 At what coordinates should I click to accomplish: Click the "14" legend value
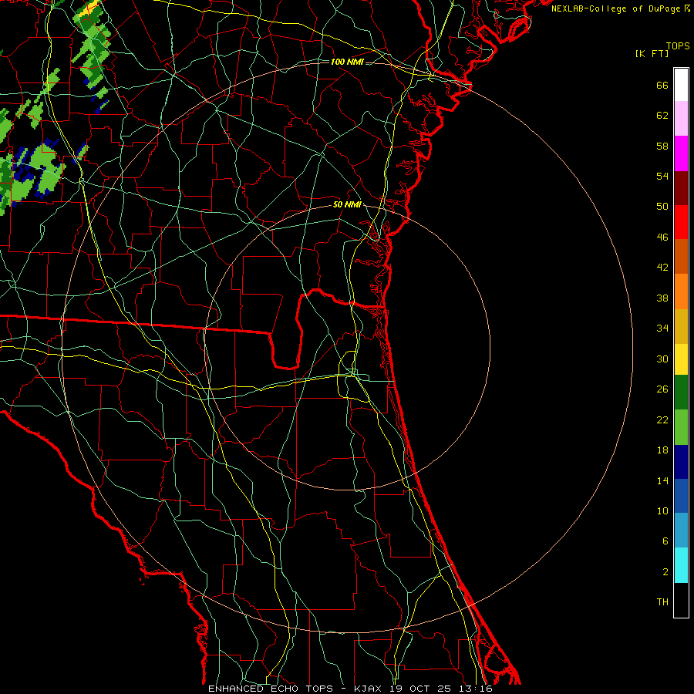(662, 480)
